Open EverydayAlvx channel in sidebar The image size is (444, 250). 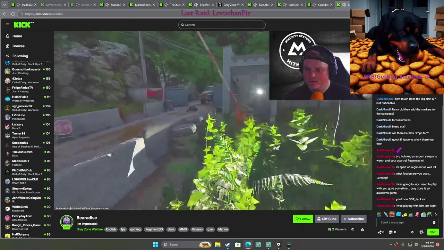click(x=27, y=218)
